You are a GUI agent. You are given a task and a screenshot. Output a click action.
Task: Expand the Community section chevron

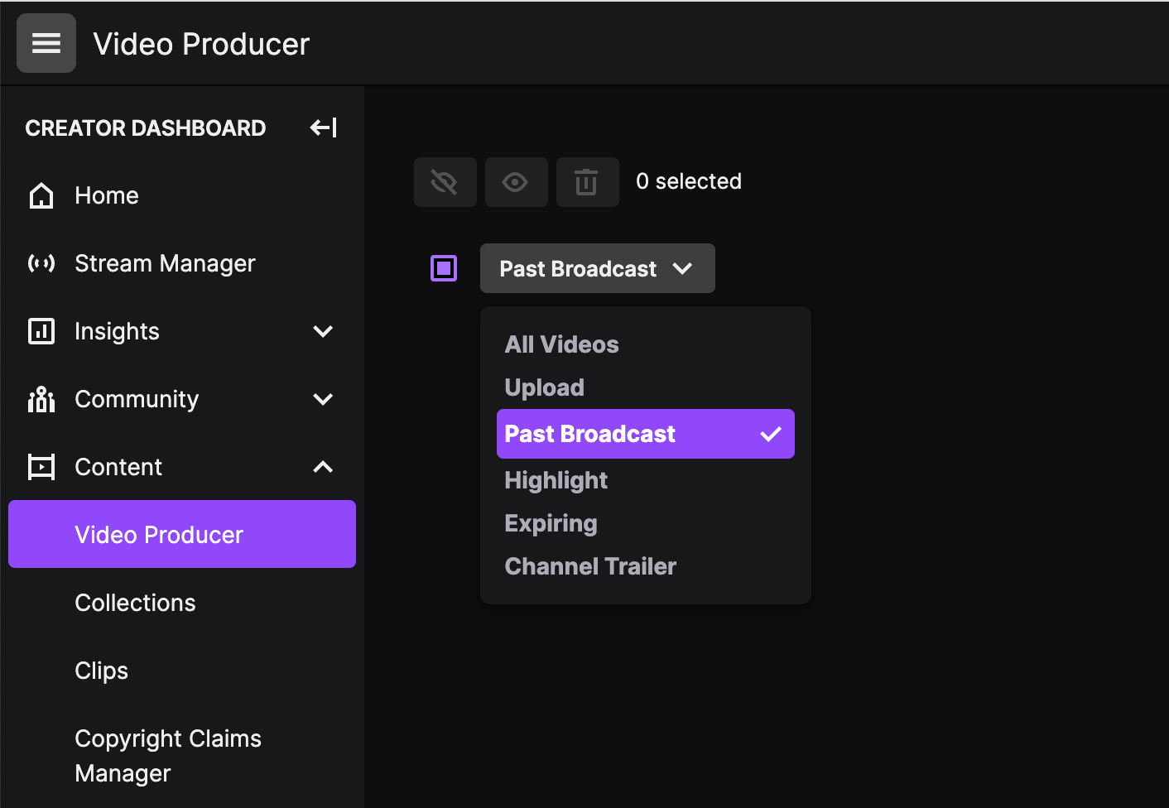[x=323, y=399]
